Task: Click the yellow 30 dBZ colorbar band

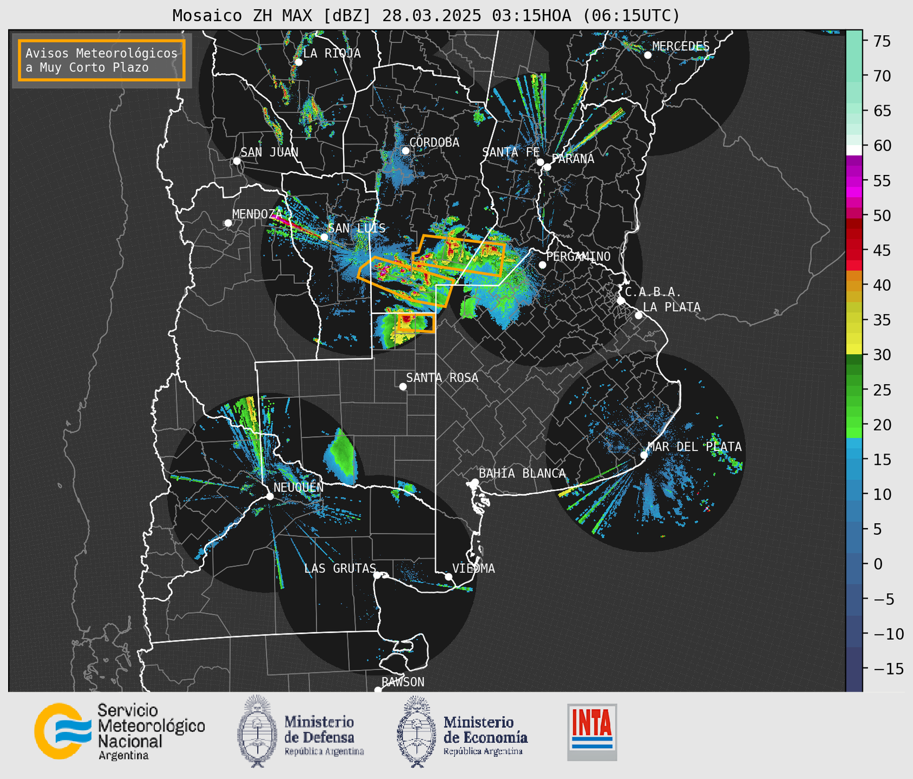Action: point(853,349)
